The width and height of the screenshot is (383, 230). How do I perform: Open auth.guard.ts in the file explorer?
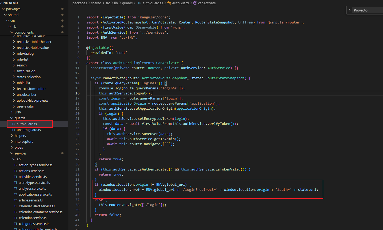pos(27,124)
